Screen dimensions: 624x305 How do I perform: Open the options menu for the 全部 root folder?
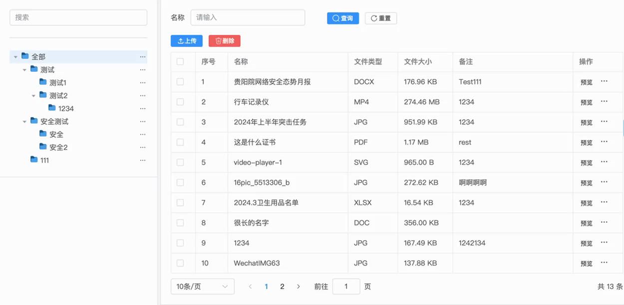[x=143, y=56]
